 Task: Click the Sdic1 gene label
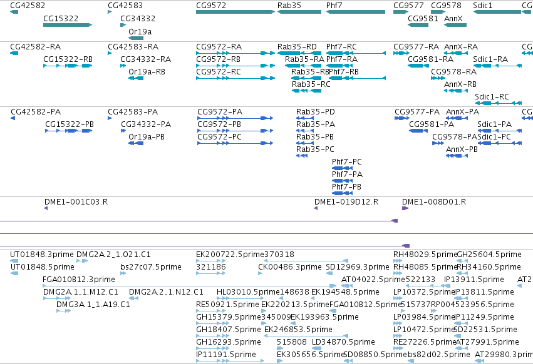click(483, 6)
